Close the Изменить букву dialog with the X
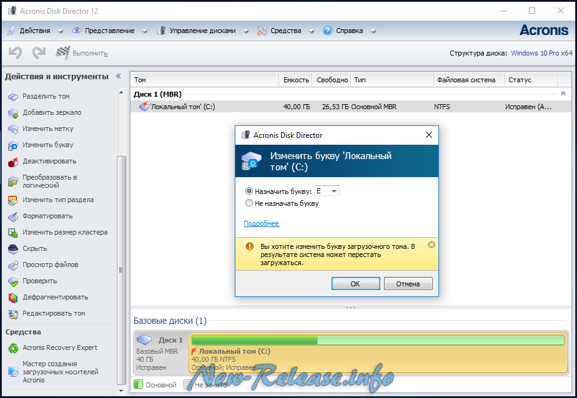Viewport: 577px width, 398px height. 429,135
